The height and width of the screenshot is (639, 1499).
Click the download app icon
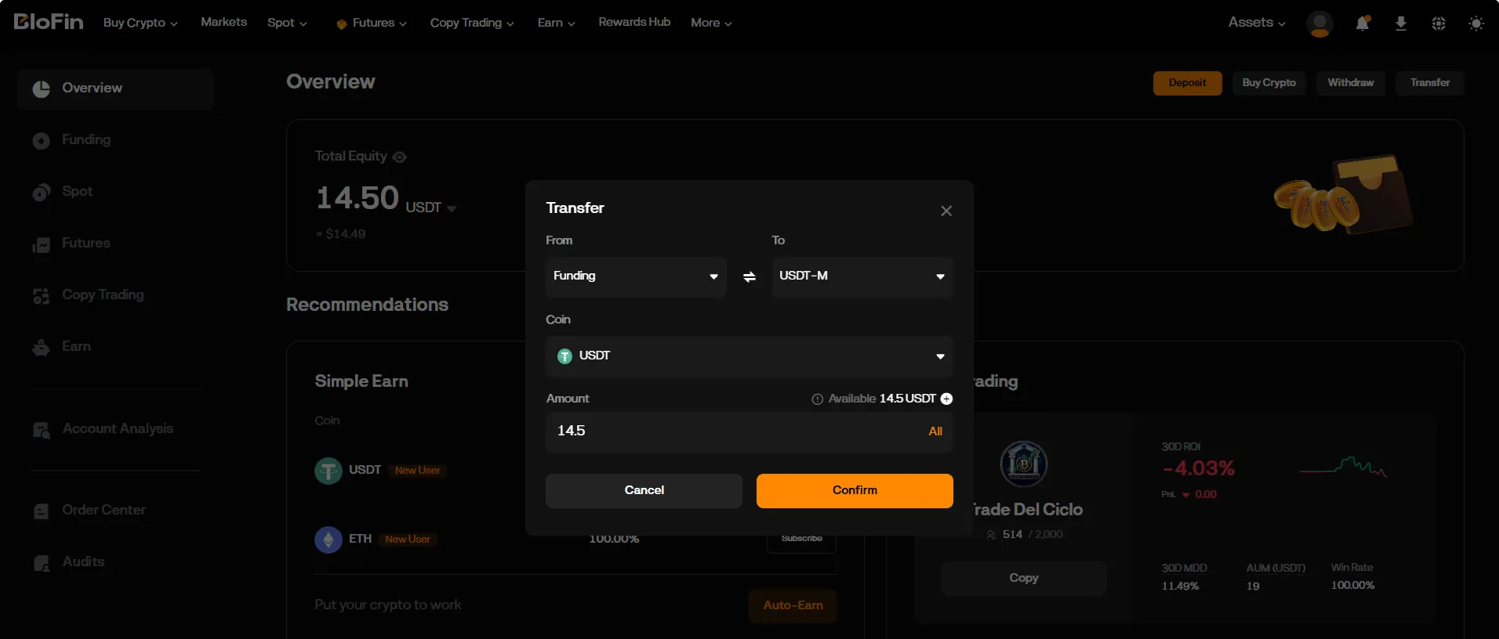coord(1401,23)
